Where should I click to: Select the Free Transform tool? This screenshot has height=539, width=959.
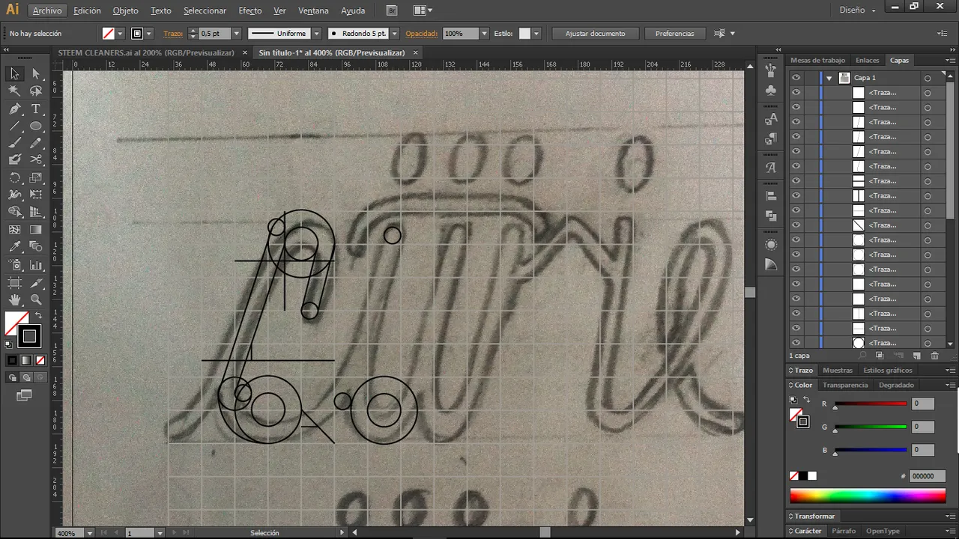point(35,195)
